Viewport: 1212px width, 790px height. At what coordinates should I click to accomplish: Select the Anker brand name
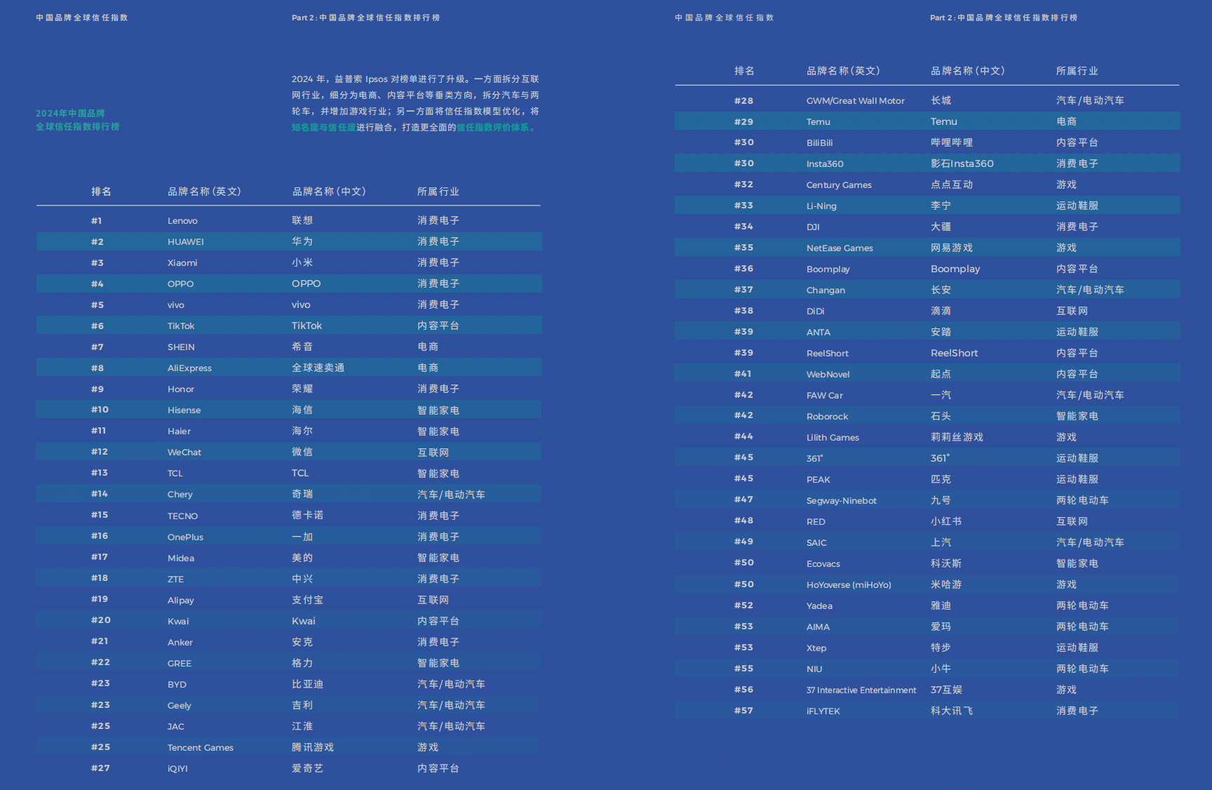point(180,643)
